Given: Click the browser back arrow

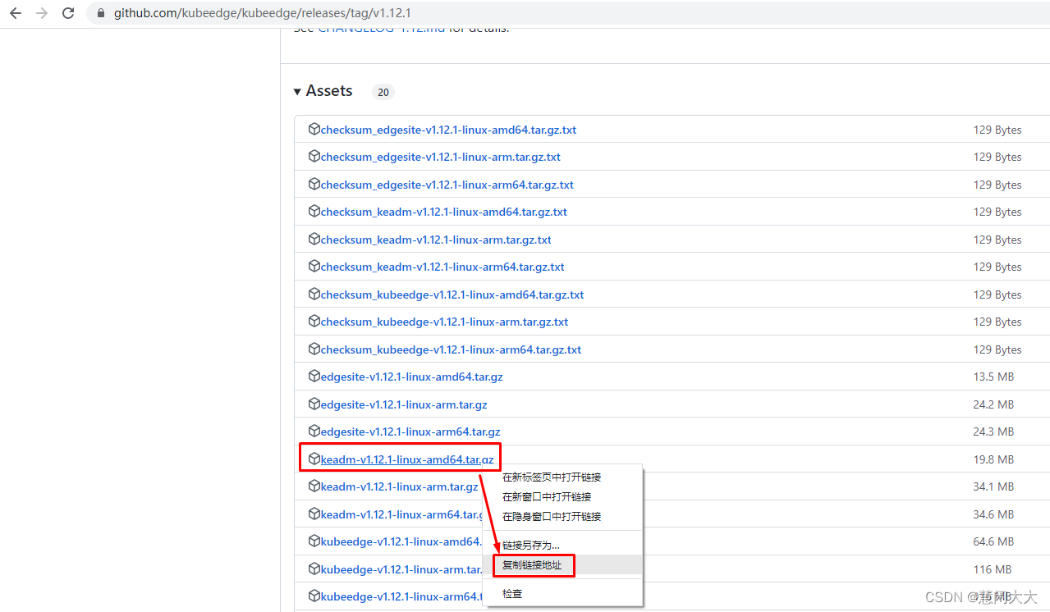Looking at the screenshot, I should pyautogui.click(x=16, y=13).
